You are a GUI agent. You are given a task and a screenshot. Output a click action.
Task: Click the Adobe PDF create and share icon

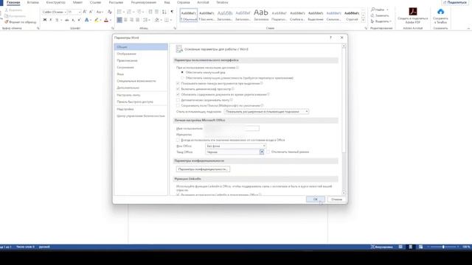point(413,12)
